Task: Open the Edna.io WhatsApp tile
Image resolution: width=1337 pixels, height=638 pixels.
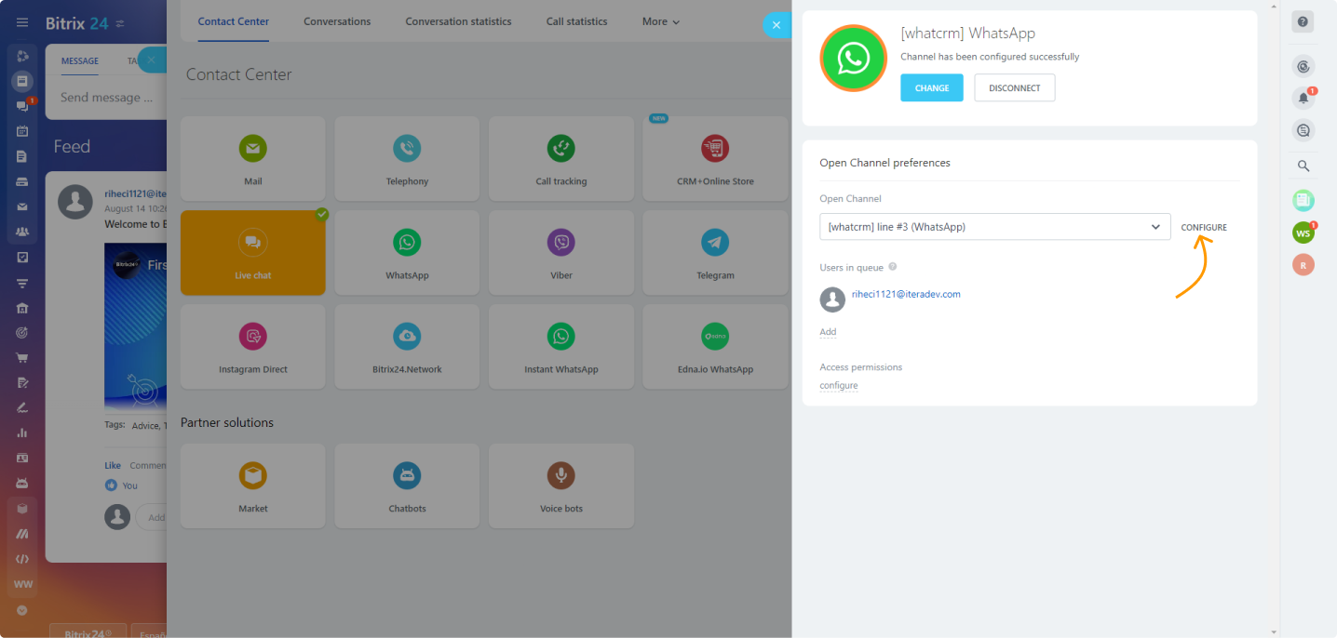Action: point(715,346)
